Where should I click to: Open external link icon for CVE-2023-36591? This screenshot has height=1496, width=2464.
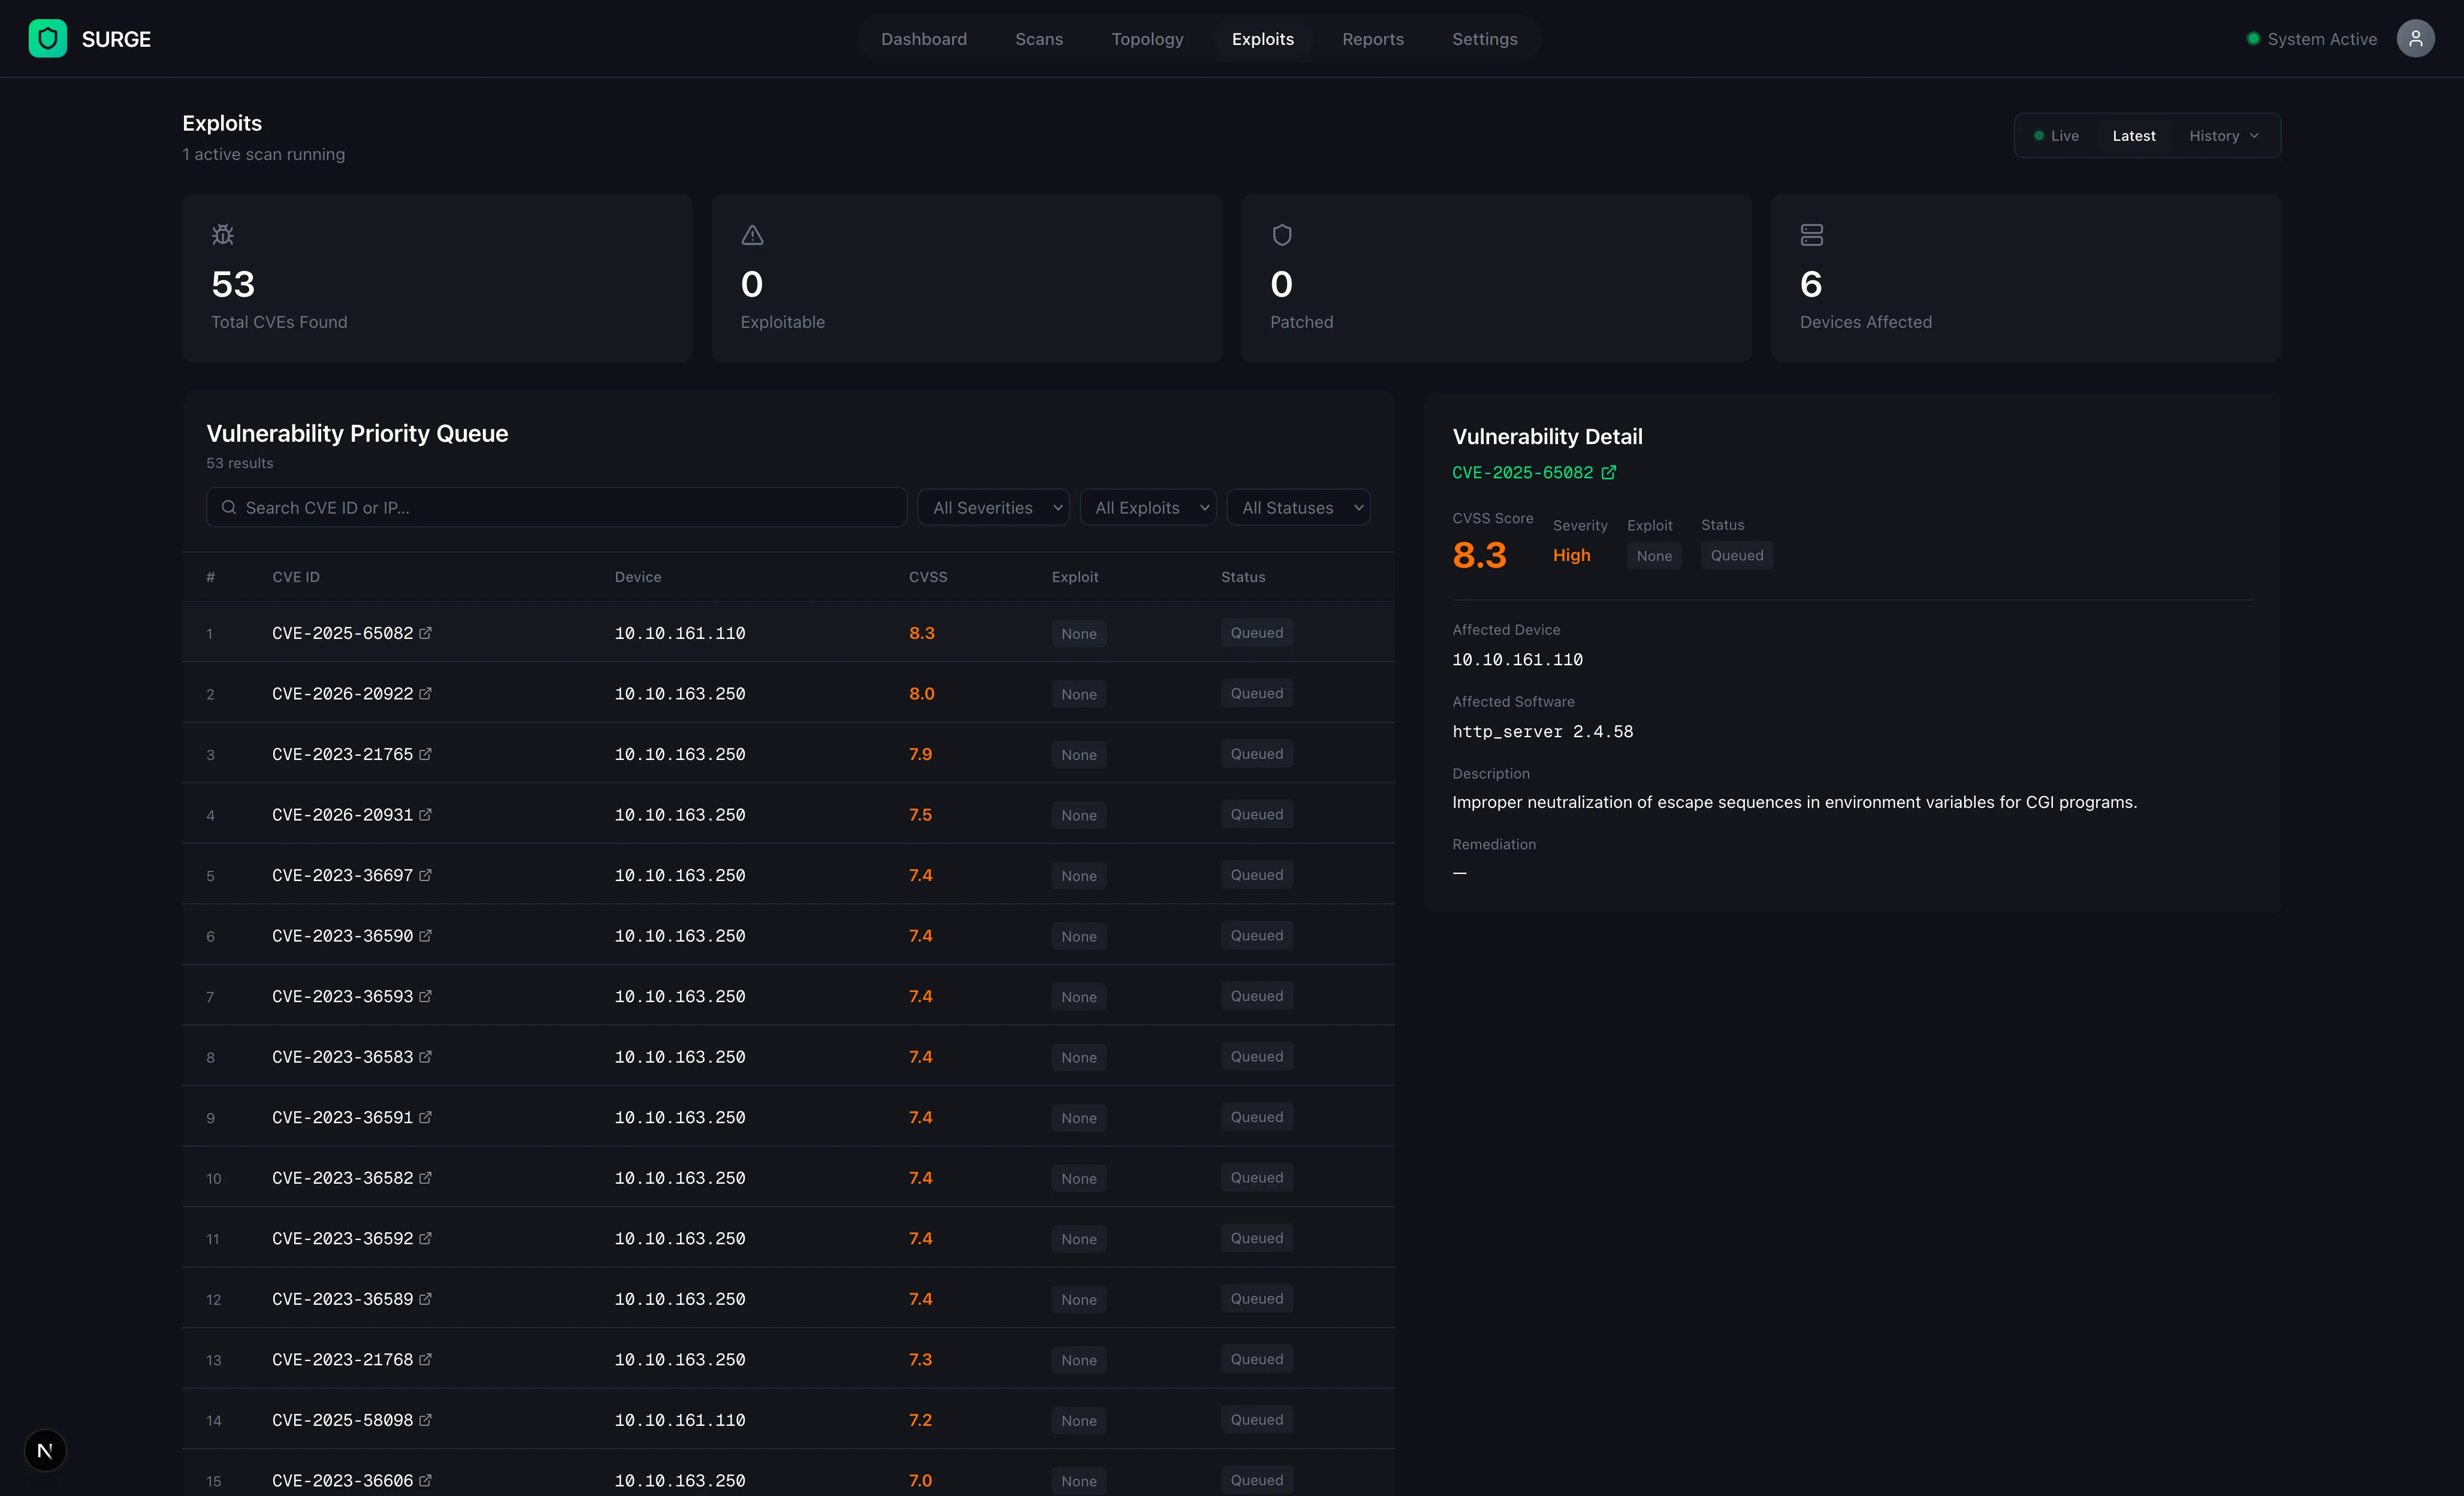coord(425,1117)
